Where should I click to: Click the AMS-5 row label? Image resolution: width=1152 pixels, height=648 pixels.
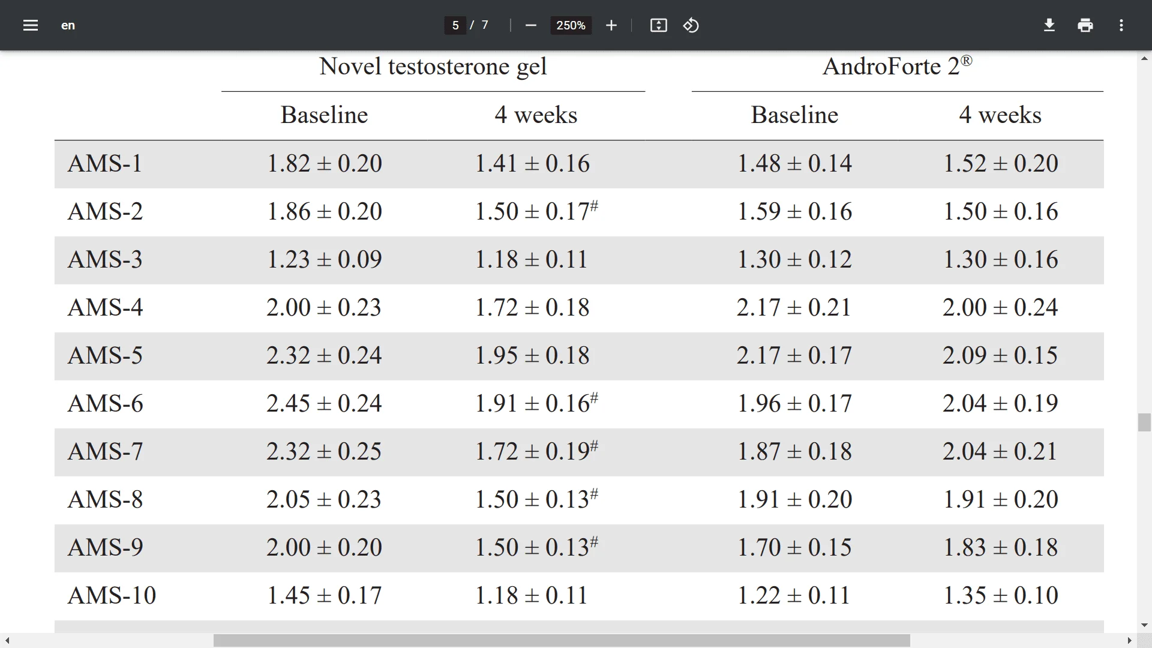point(105,355)
